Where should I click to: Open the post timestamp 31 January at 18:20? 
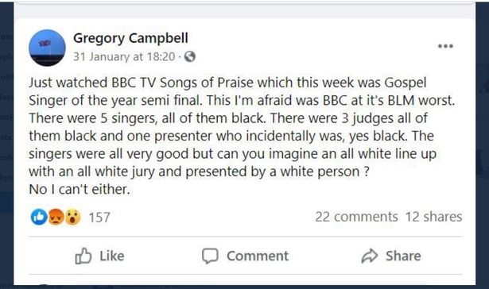click(124, 56)
